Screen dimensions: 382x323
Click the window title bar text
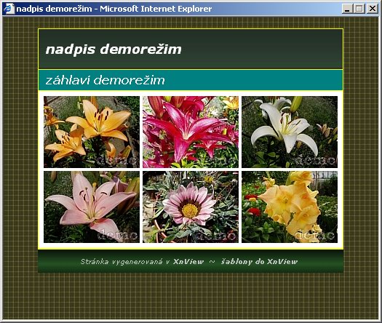pyautogui.click(x=114, y=9)
